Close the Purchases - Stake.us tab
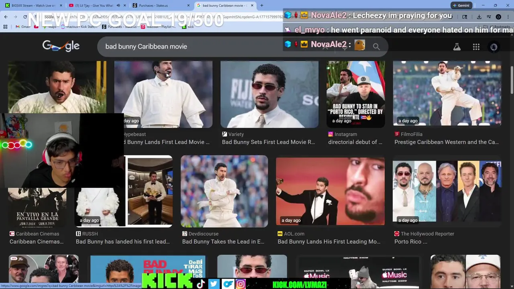Viewport: 514px width, 289px height. pyautogui.click(x=188, y=6)
